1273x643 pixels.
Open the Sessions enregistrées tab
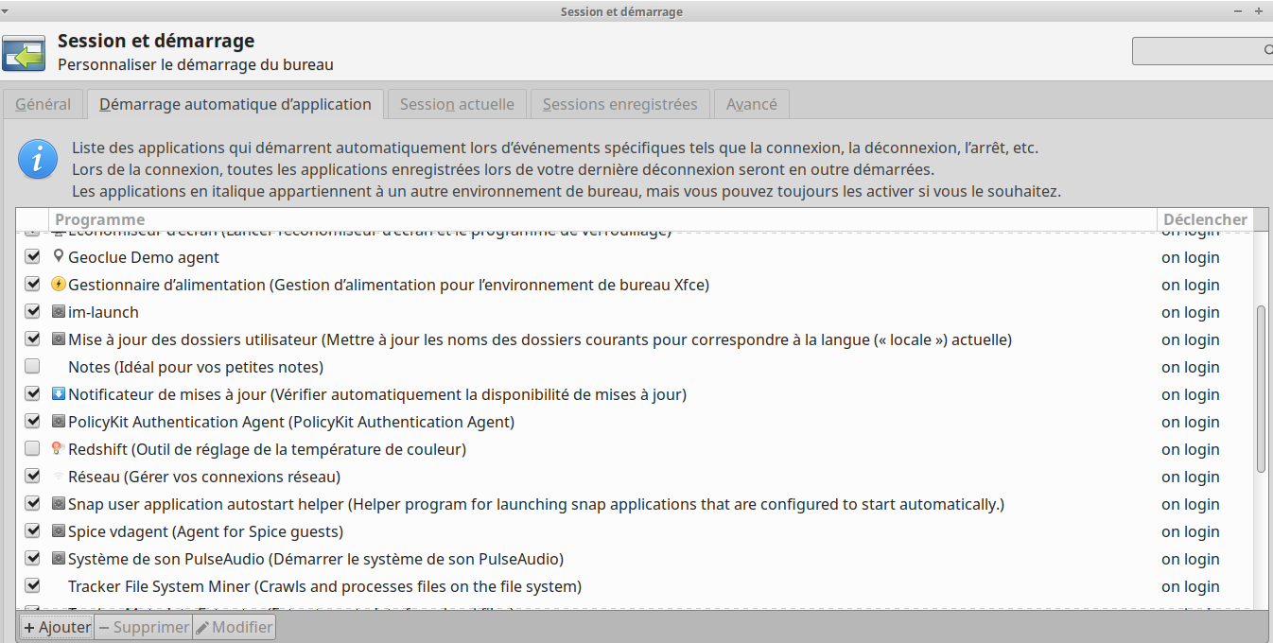click(x=619, y=104)
